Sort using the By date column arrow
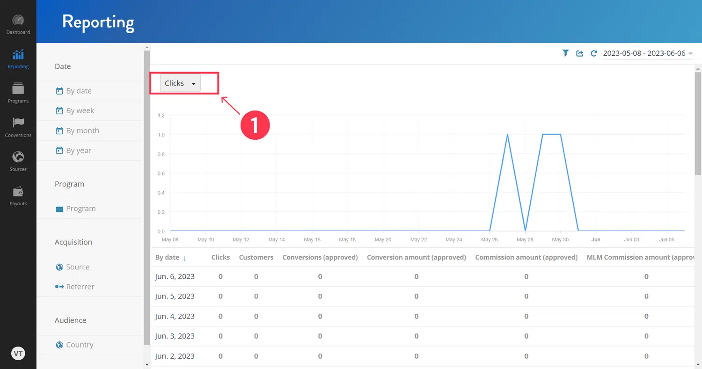702x369 pixels. point(184,258)
